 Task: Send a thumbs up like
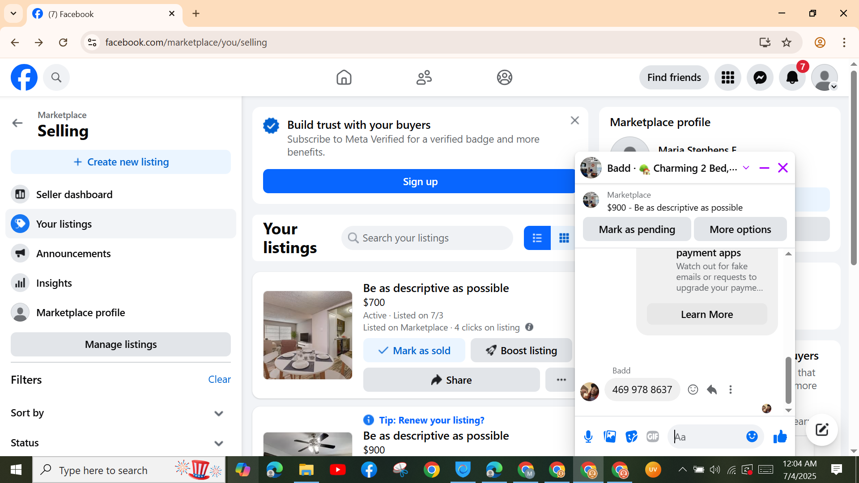coord(780,436)
